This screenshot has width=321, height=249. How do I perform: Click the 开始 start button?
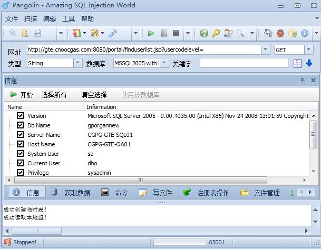click(21, 95)
